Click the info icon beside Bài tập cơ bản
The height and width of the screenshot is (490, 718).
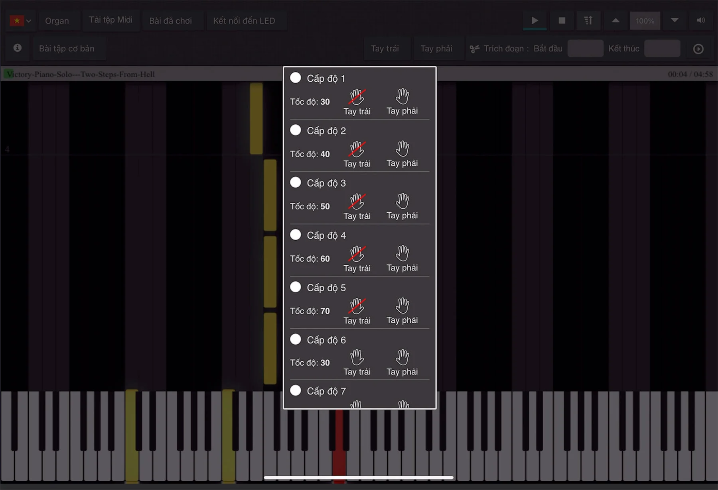18,48
